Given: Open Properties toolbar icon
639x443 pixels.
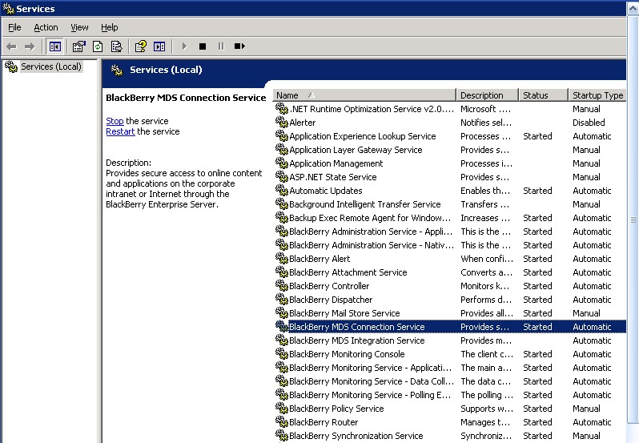Looking at the screenshot, I should pyautogui.click(x=78, y=46).
